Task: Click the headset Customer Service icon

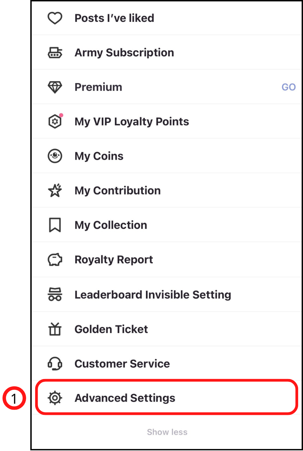Action: [x=55, y=364]
